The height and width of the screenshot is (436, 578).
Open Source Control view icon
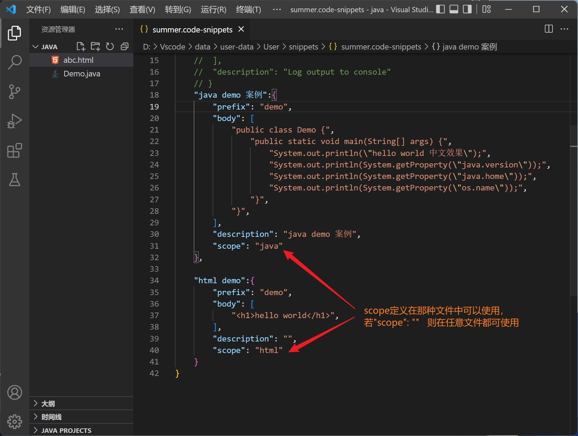coord(14,92)
